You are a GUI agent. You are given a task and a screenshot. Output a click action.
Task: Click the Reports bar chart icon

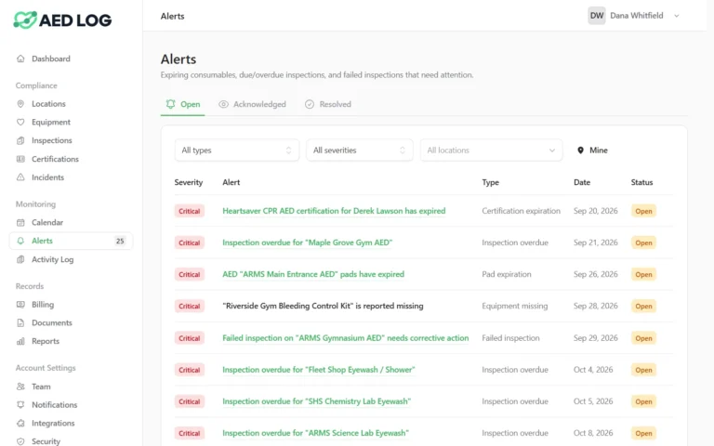click(x=20, y=341)
